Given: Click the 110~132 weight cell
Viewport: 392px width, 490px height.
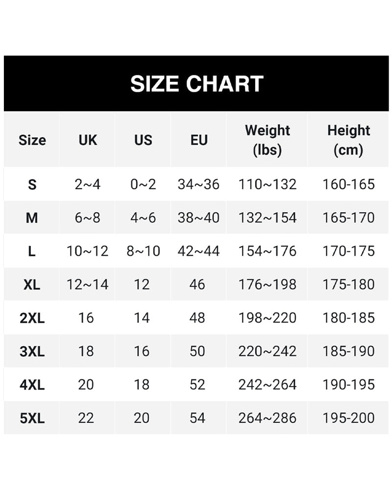Looking at the screenshot, I should [268, 185].
